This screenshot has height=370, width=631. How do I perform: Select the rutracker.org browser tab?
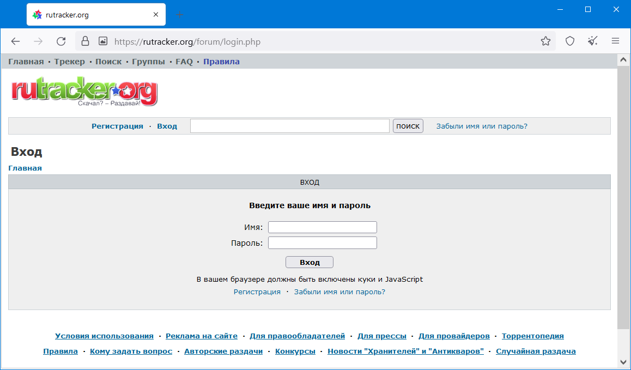pyautogui.click(x=96, y=15)
